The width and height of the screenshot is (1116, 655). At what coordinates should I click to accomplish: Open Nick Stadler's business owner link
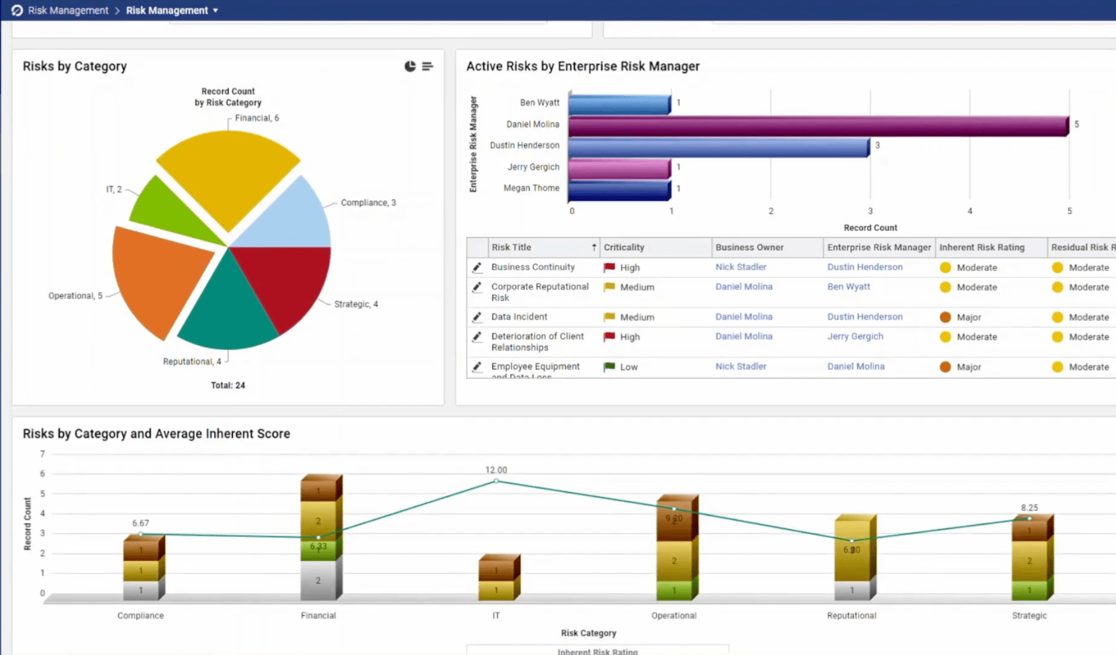(741, 267)
